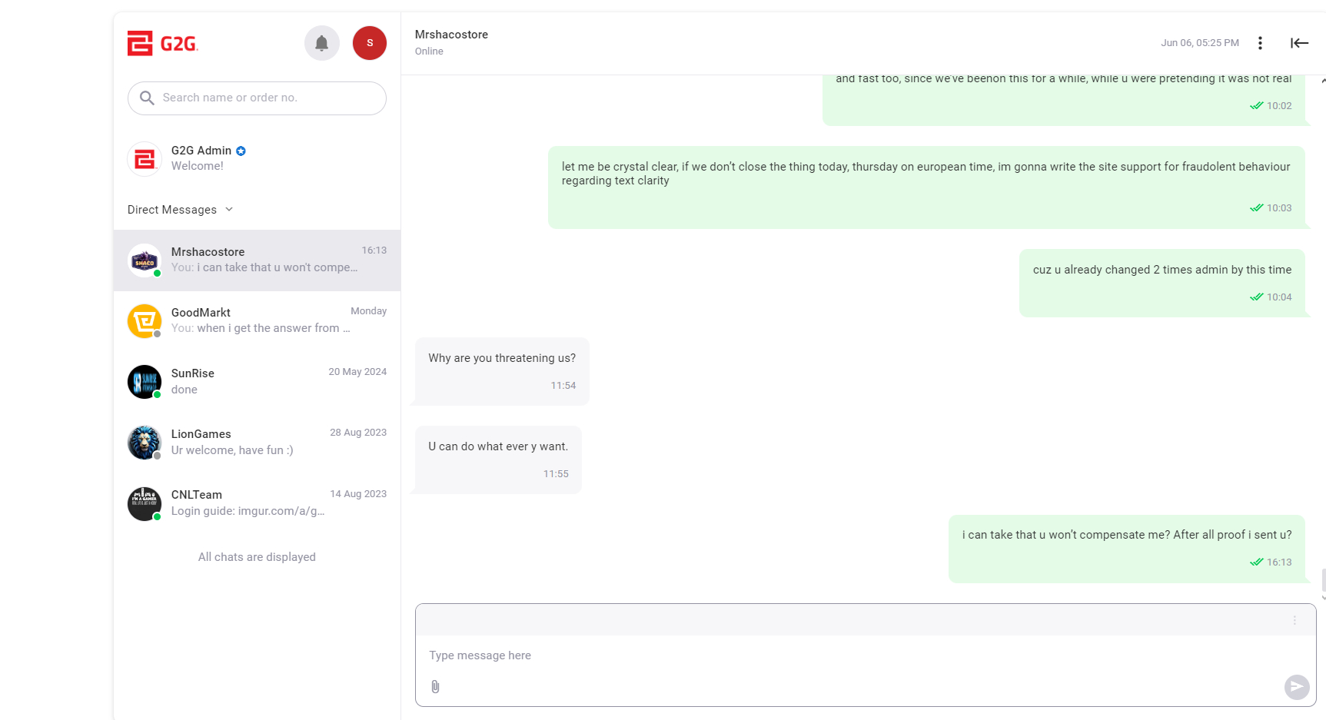Click the Mrshacostore name in chat header

pyautogui.click(x=451, y=35)
